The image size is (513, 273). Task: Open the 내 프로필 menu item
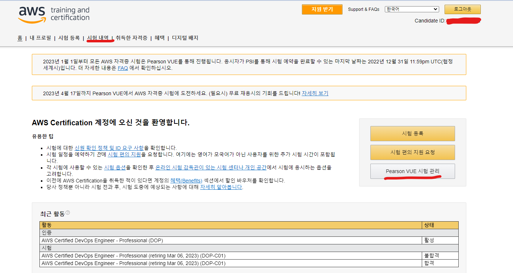click(x=40, y=38)
